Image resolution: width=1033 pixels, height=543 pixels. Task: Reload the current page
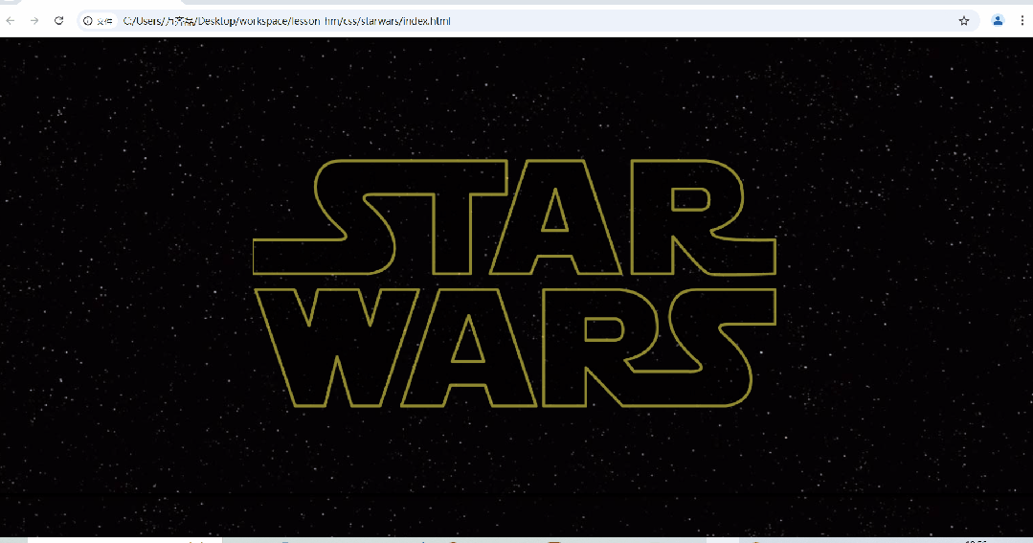click(x=58, y=21)
